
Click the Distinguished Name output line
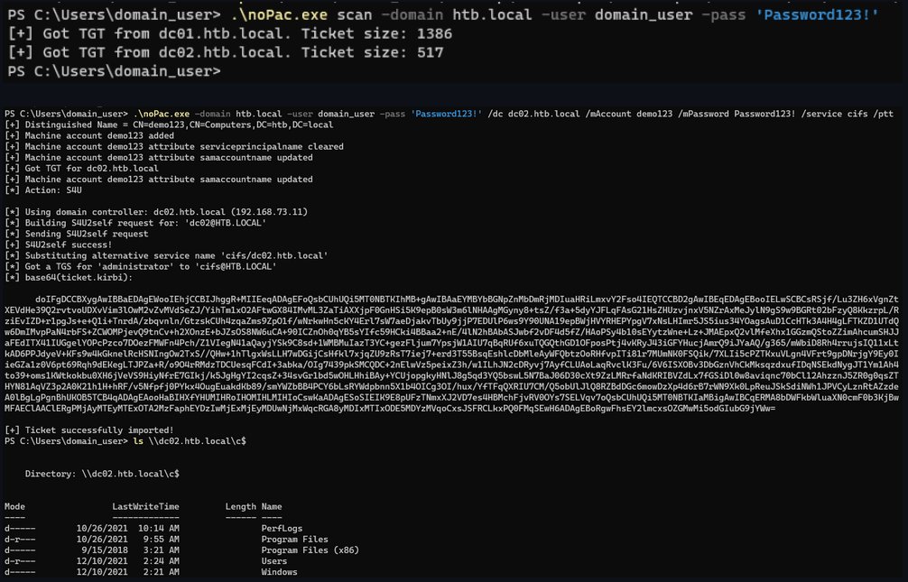coord(169,125)
